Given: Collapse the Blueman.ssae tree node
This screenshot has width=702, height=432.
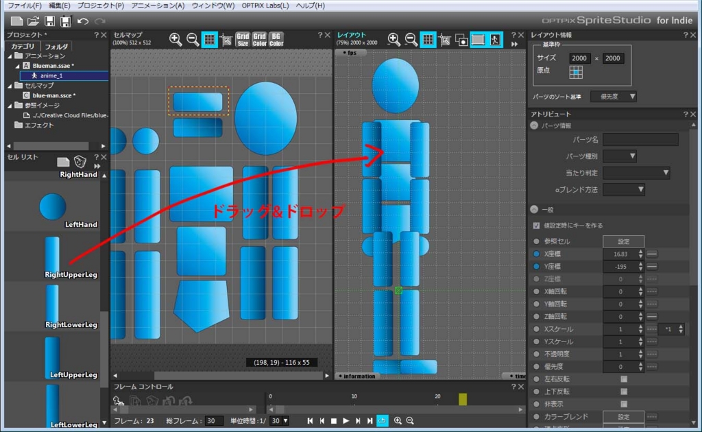Looking at the screenshot, I should 17,66.
